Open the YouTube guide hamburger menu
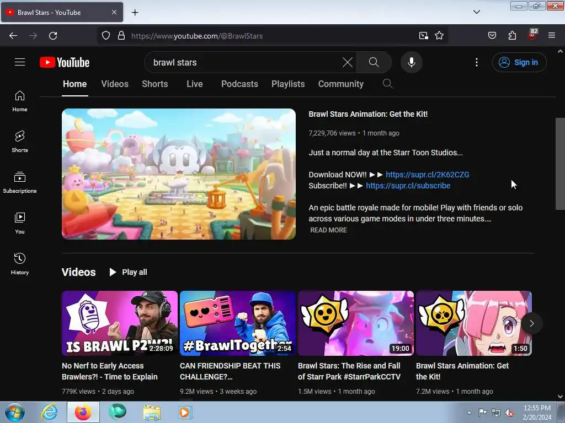 pyautogui.click(x=20, y=62)
